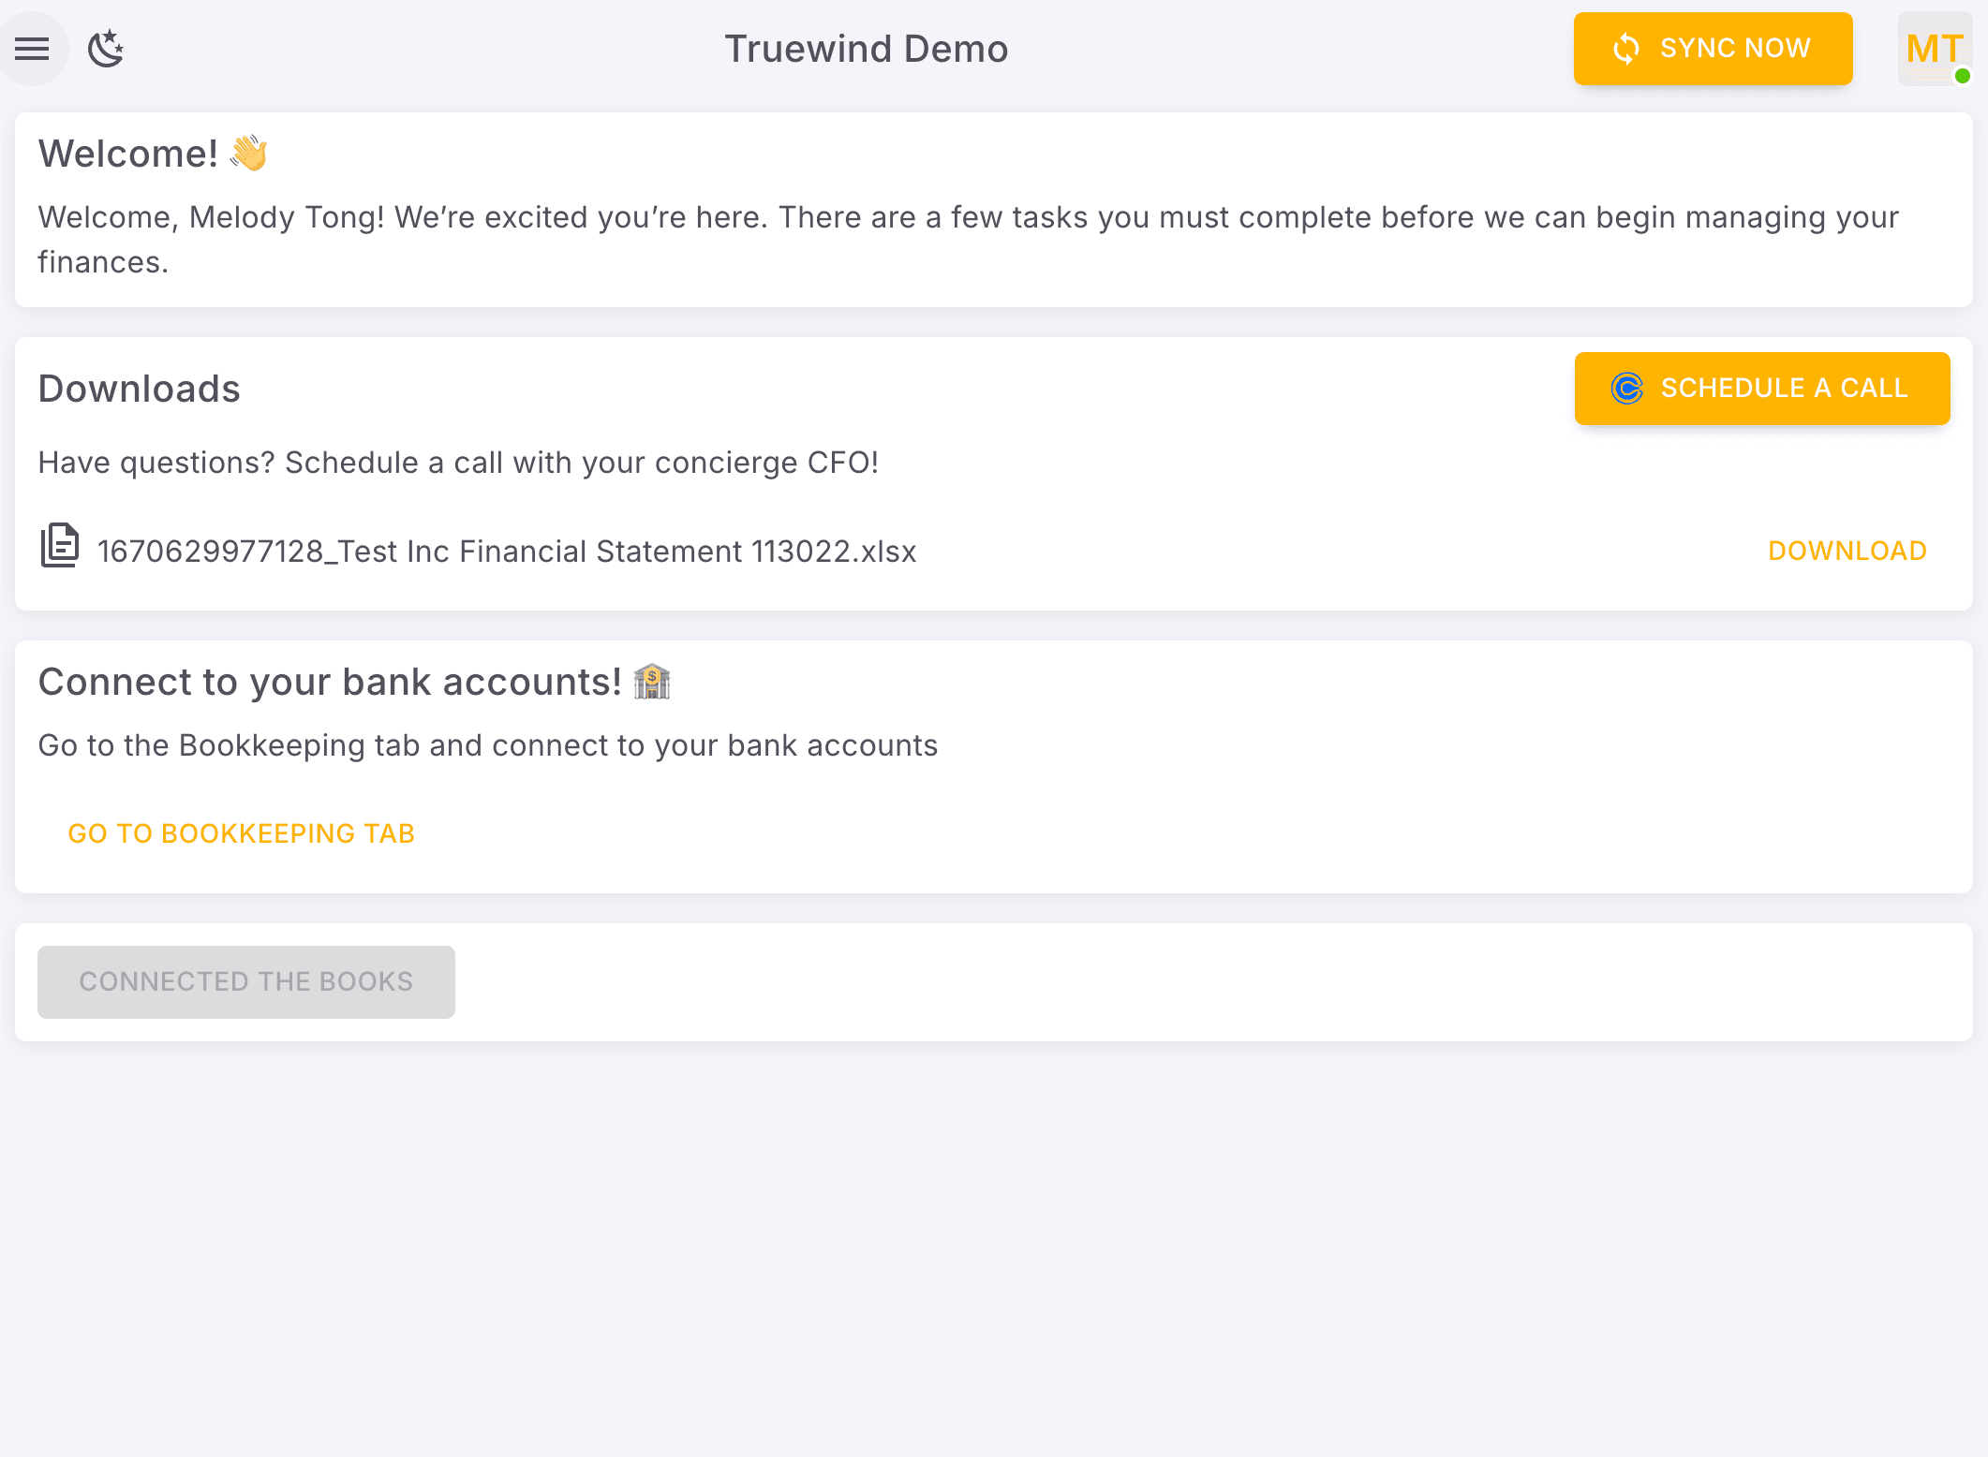Click the Calendly icon in Schedule button
This screenshot has width=1988, height=1457.
coord(1627,388)
